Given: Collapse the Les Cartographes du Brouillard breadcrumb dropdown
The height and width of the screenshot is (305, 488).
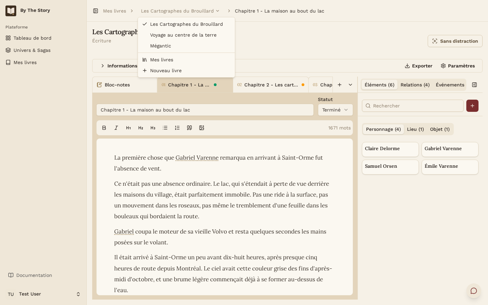Looking at the screenshot, I should click(x=180, y=11).
